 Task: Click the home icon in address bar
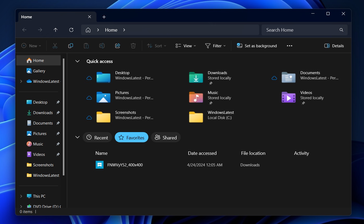pyautogui.click(x=88, y=30)
